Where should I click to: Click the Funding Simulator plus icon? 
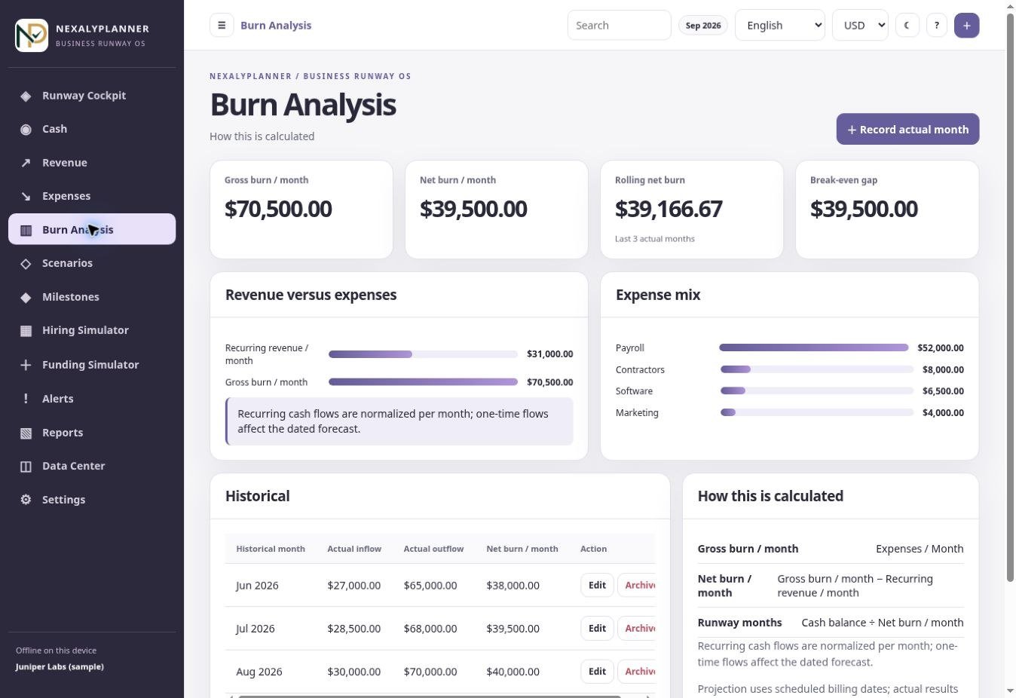pyautogui.click(x=26, y=365)
